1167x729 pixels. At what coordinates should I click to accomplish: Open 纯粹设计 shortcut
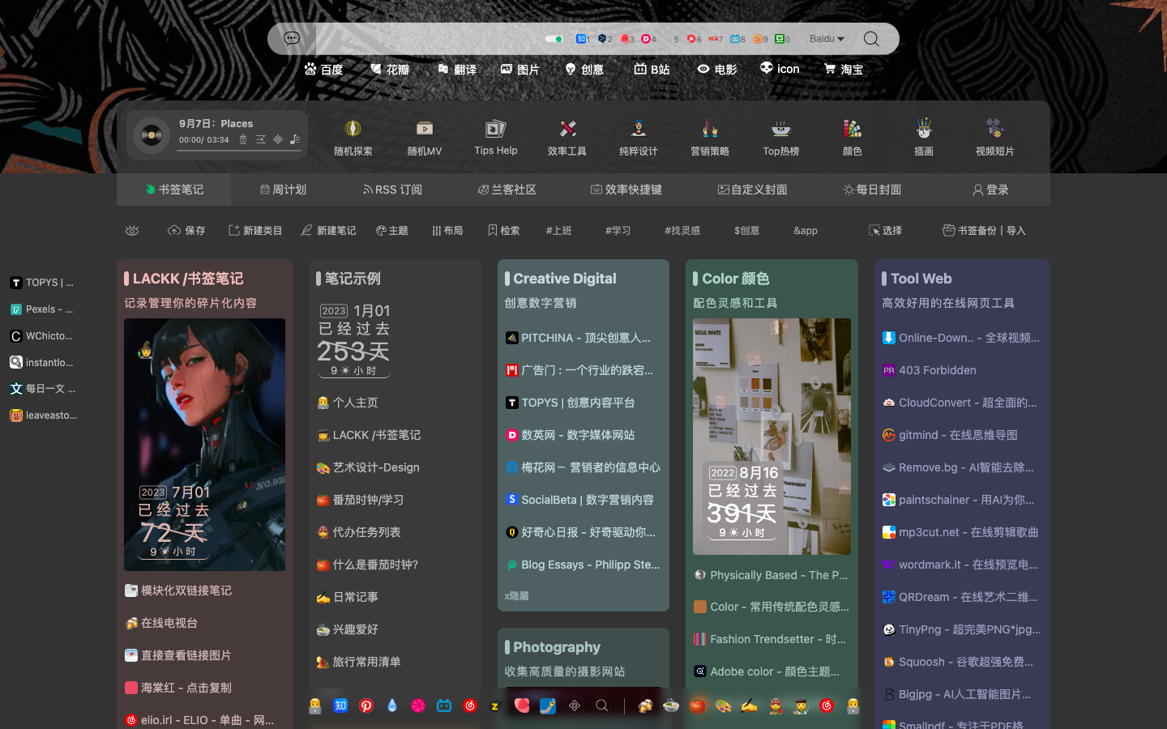coord(639,137)
